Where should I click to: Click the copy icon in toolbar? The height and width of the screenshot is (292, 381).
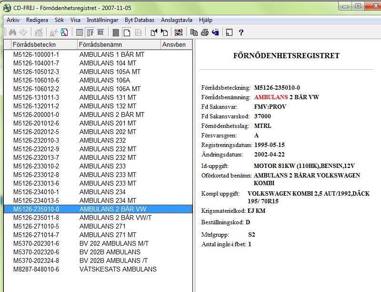pos(194,32)
